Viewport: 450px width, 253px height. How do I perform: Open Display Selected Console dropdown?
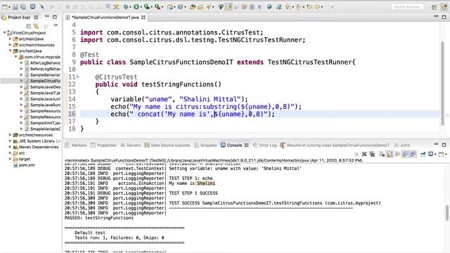tap(435, 155)
